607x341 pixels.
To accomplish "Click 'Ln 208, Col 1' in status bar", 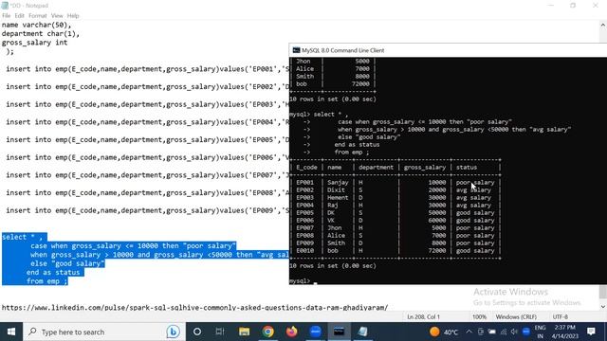I will coord(424,316).
